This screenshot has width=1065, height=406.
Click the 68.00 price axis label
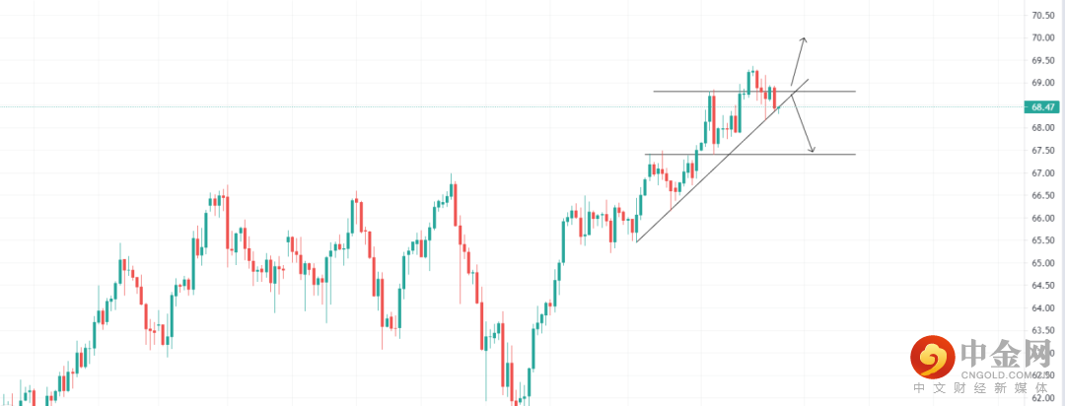tap(1043, 128)
